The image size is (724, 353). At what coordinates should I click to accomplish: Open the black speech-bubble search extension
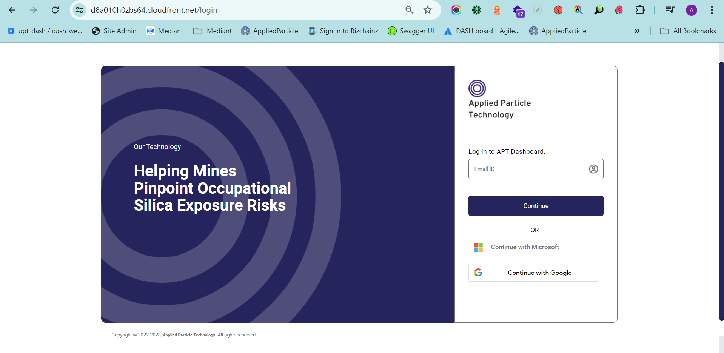click(x=599, y=10)
